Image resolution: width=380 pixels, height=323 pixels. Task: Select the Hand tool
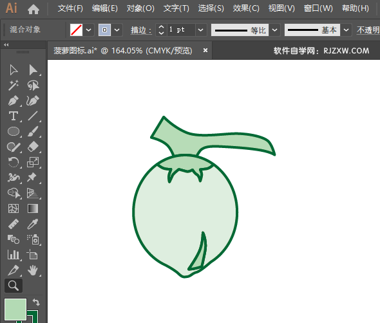(33, 270)
